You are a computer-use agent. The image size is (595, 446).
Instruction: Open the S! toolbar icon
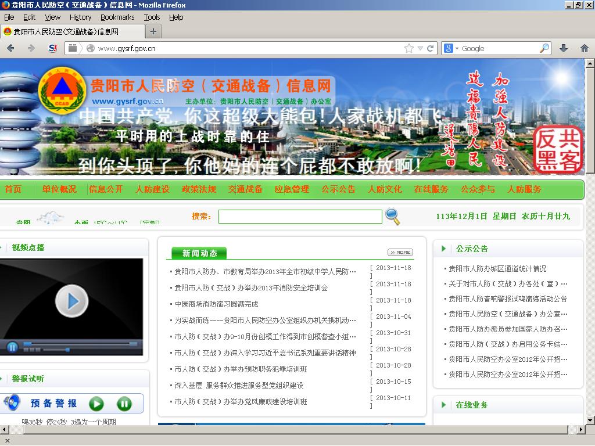click(x=53, y=48)
